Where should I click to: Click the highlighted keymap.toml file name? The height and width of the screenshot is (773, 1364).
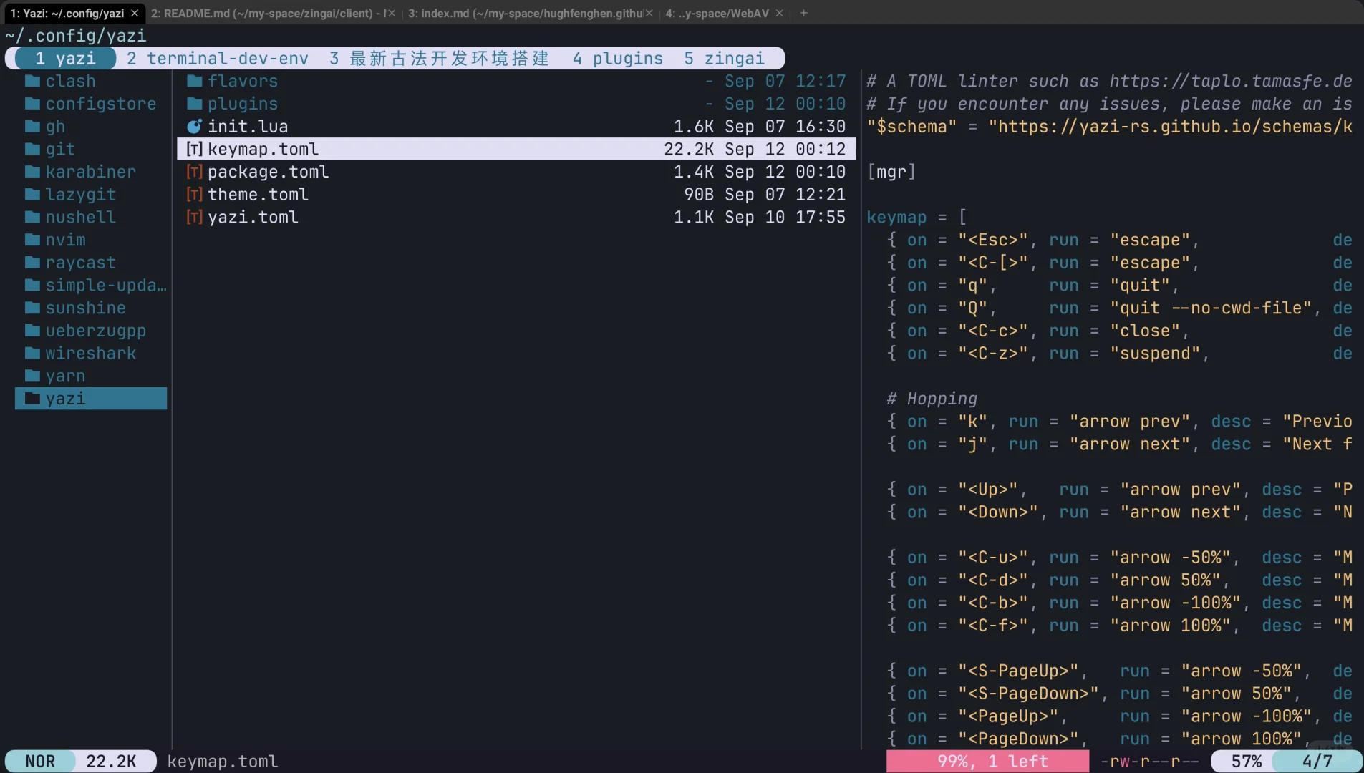(263, 149)
